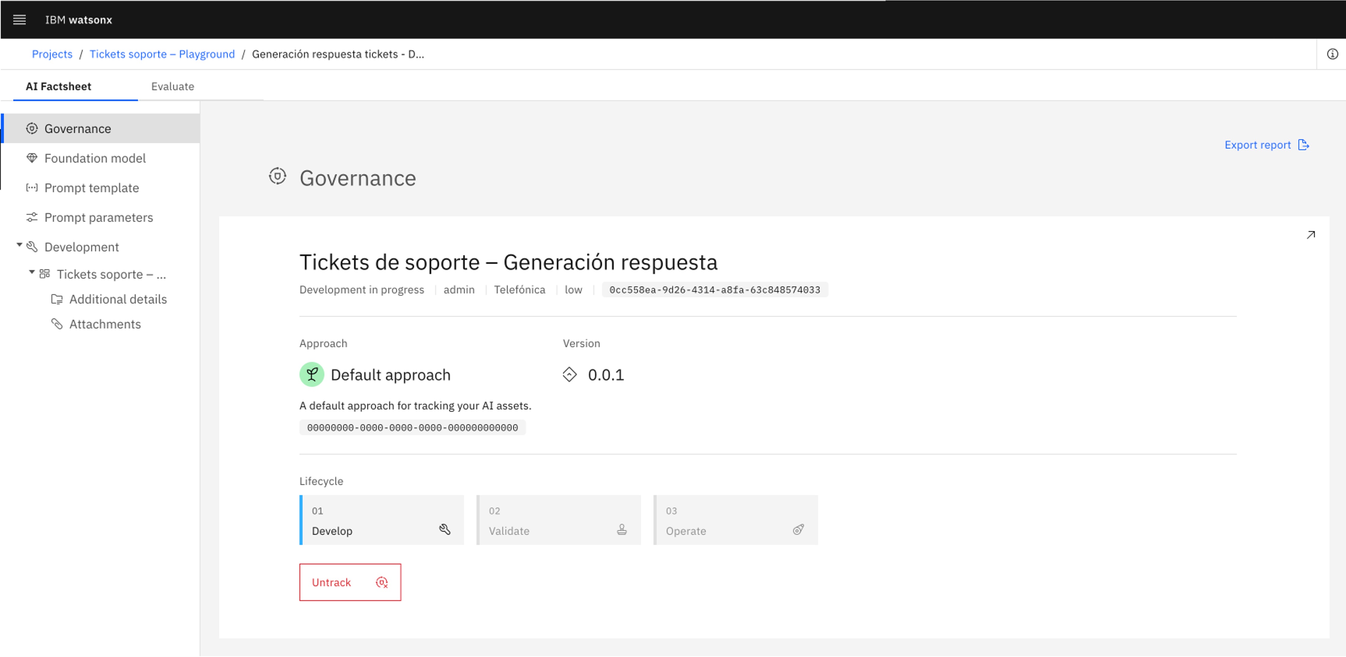
Task: Click the Attachments paperclip icon
Action: point(57,324)
